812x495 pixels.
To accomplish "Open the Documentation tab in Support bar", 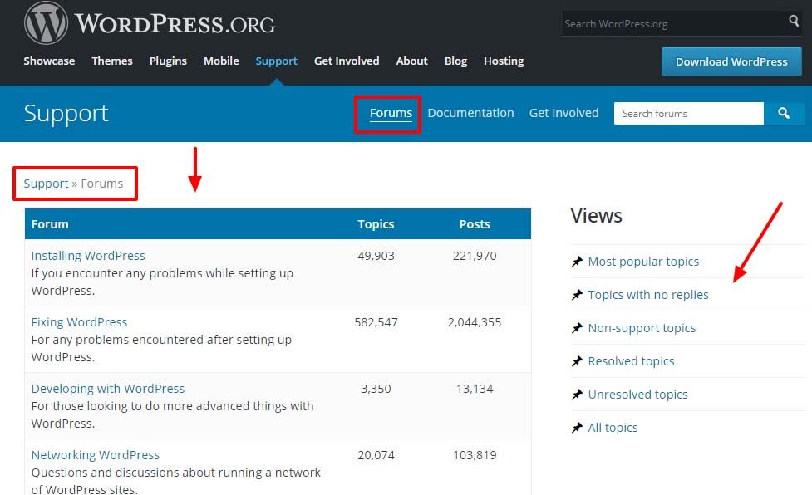I will point(470,113).
